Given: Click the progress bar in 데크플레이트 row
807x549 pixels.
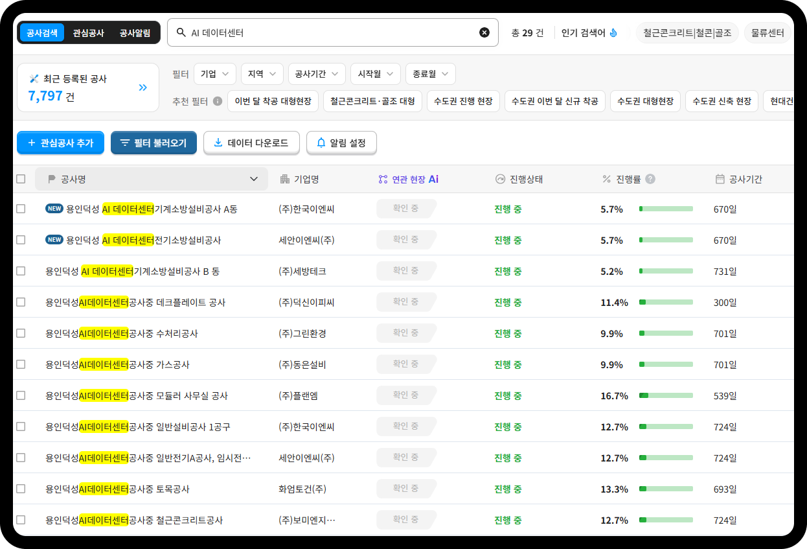Looking at the screenshot, I should 666,302.
